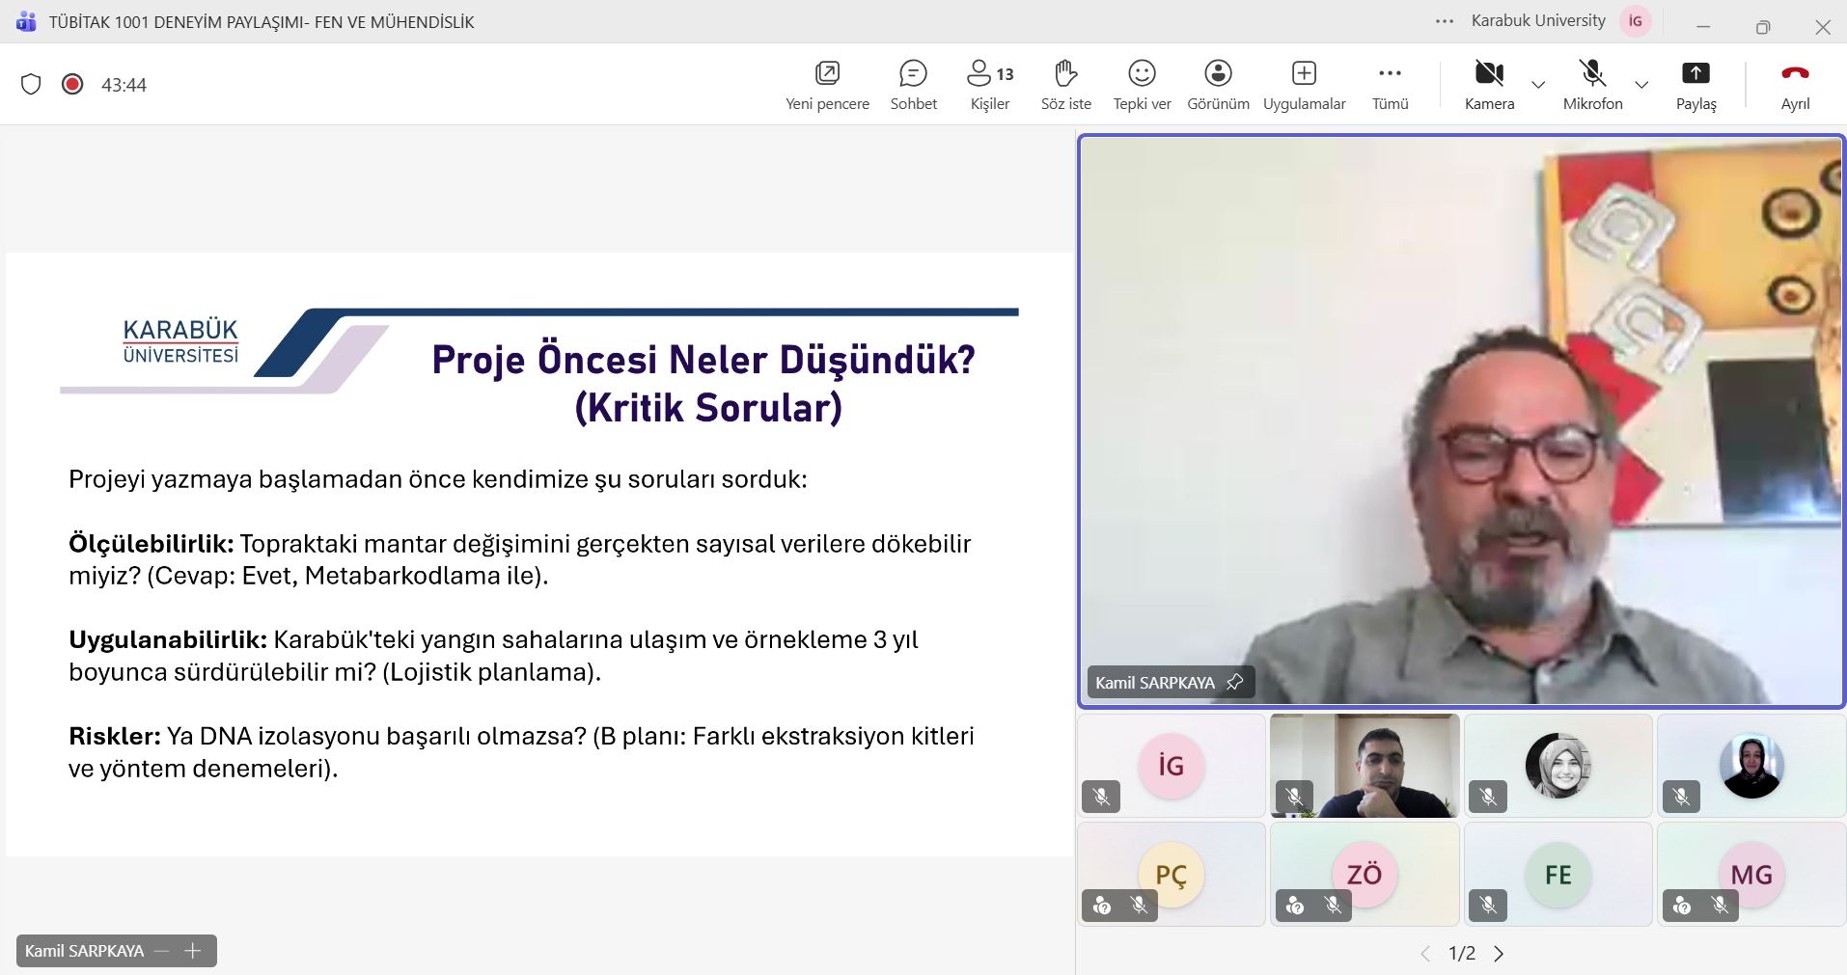Click the Paylaş share screen icon
This screenshot has height=975, width=1847.
click(1695, 74)
